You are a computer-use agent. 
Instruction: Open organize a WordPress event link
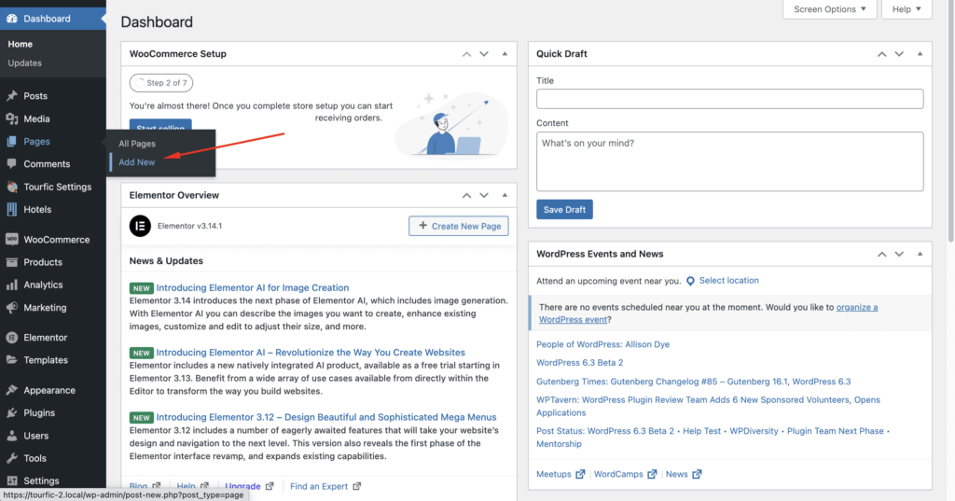point(709,313)
